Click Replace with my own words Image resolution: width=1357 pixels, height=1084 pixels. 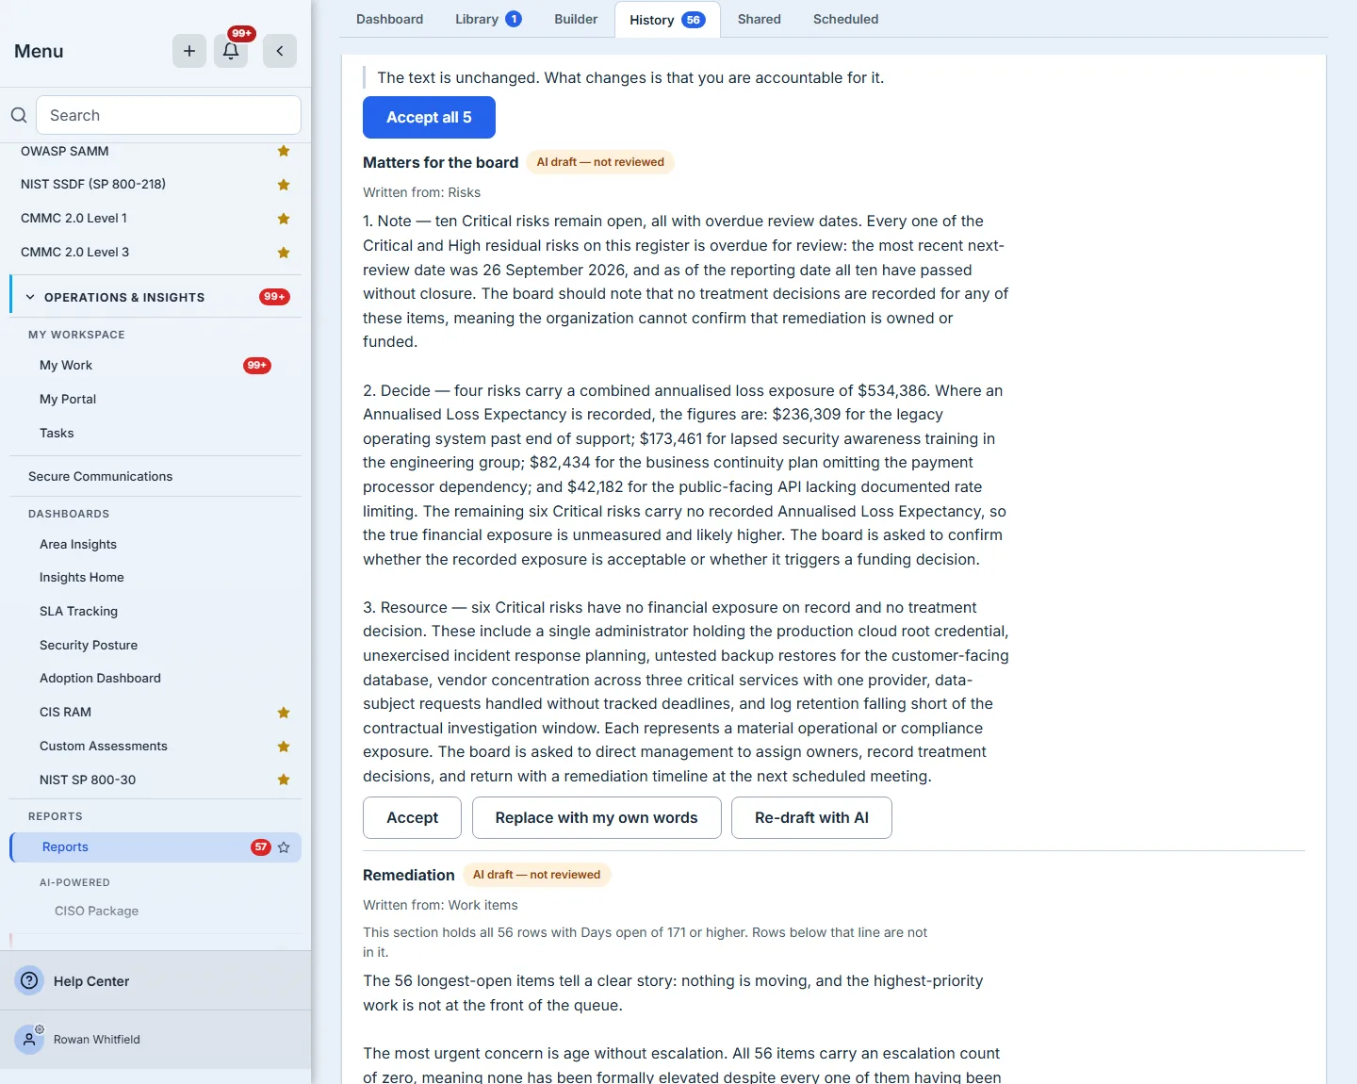597,818
